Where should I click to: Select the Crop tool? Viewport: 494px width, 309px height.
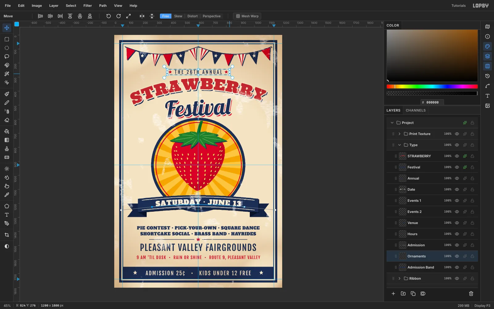click(x=7, y=235)
